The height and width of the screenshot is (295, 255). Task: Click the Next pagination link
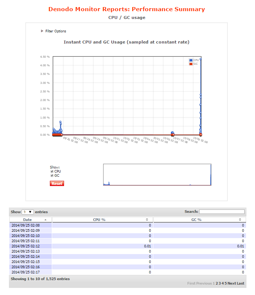pos(232,283)
